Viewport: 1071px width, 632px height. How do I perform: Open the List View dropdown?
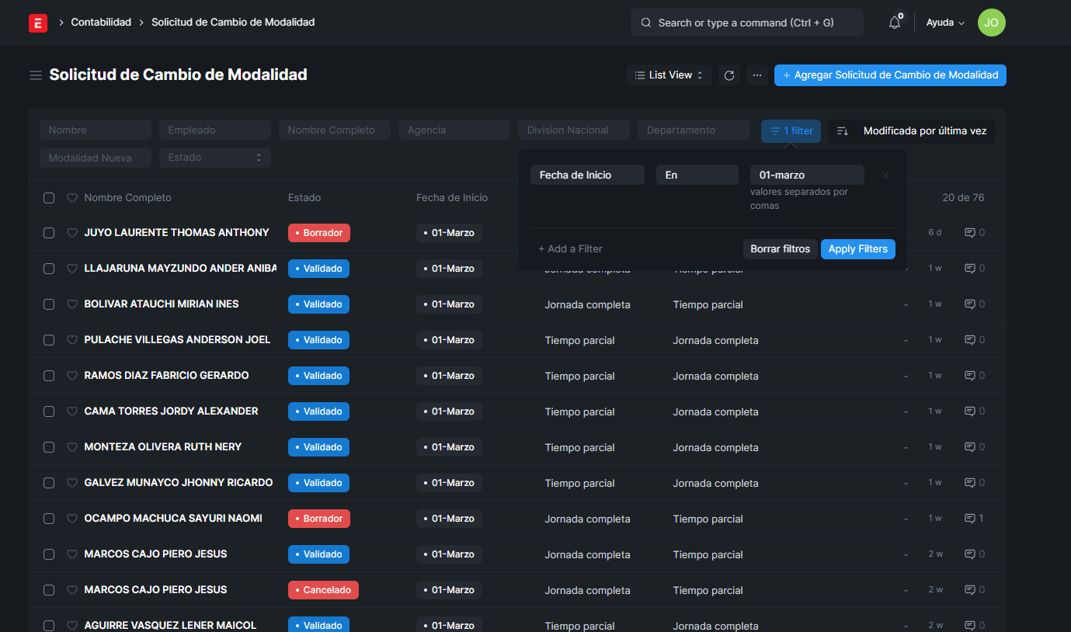669,75
